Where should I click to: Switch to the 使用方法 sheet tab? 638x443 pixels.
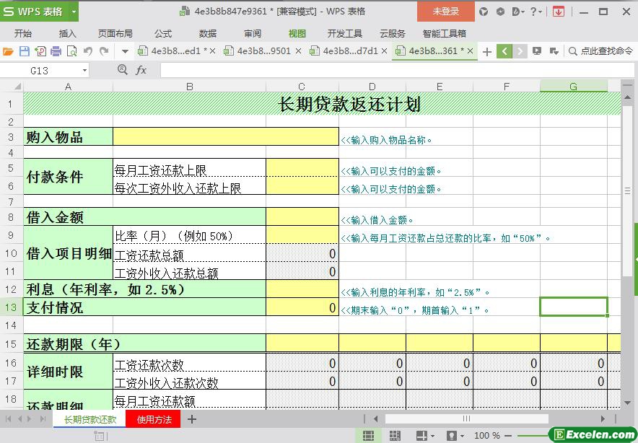154,419
